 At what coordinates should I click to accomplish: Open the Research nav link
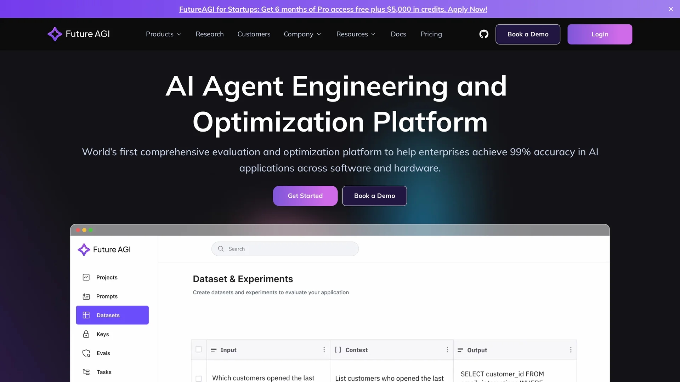pos(210,34)
